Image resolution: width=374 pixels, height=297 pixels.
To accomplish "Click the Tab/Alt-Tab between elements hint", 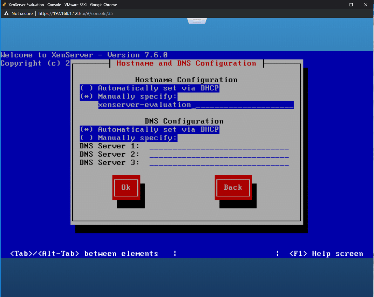I will (84, 253).
